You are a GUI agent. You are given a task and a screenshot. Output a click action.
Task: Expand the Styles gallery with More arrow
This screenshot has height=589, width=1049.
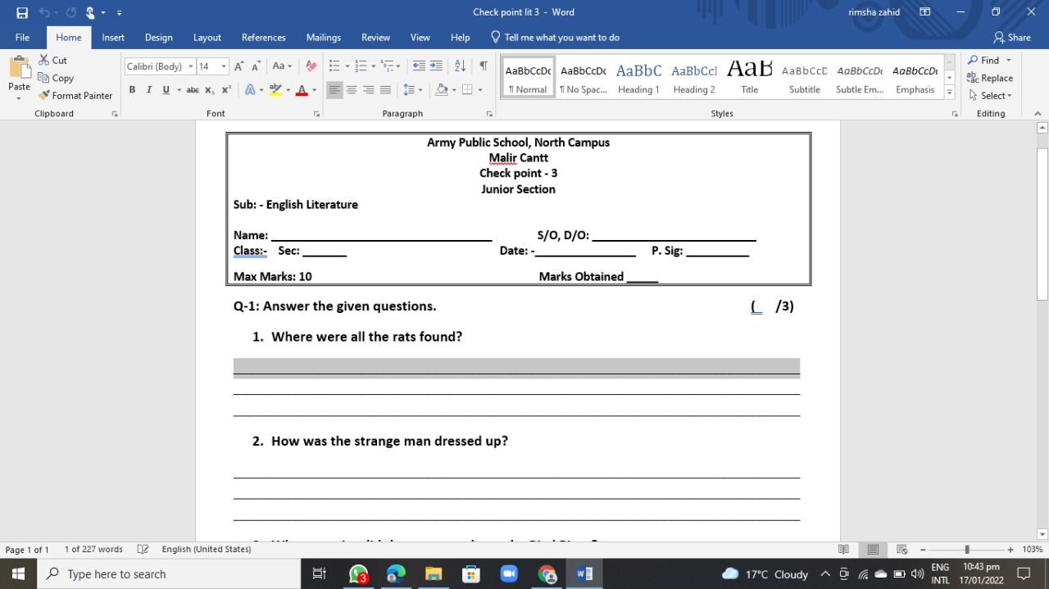coord(950,93)
